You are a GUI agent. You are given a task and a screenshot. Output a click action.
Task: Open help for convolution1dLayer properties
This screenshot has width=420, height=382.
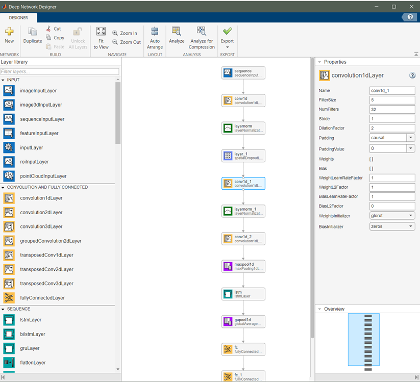(x=412, y=75)
